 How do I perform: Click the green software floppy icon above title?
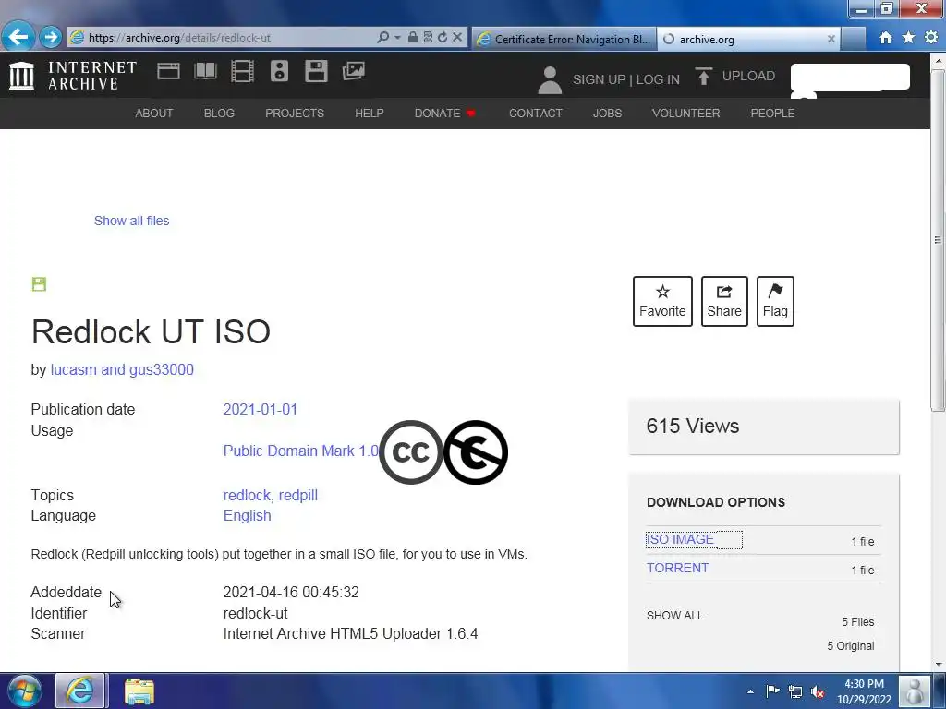click(x=39, y=284)
